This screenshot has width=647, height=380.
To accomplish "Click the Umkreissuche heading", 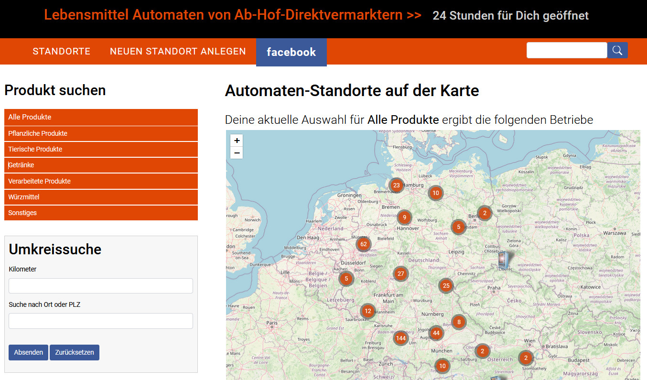I will coord(55,249).
